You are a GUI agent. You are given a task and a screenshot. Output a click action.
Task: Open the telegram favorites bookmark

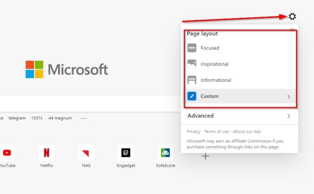[x=17, y=118]
